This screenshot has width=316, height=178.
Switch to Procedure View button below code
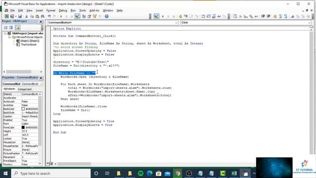[x=48, y=164]
